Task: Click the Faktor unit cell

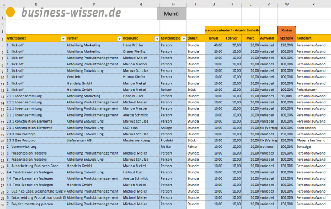Action: point(196,147)
